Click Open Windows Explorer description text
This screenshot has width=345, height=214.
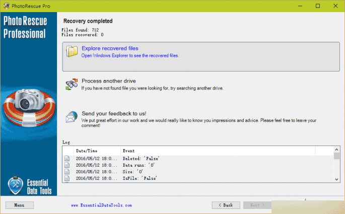point(130,55)
